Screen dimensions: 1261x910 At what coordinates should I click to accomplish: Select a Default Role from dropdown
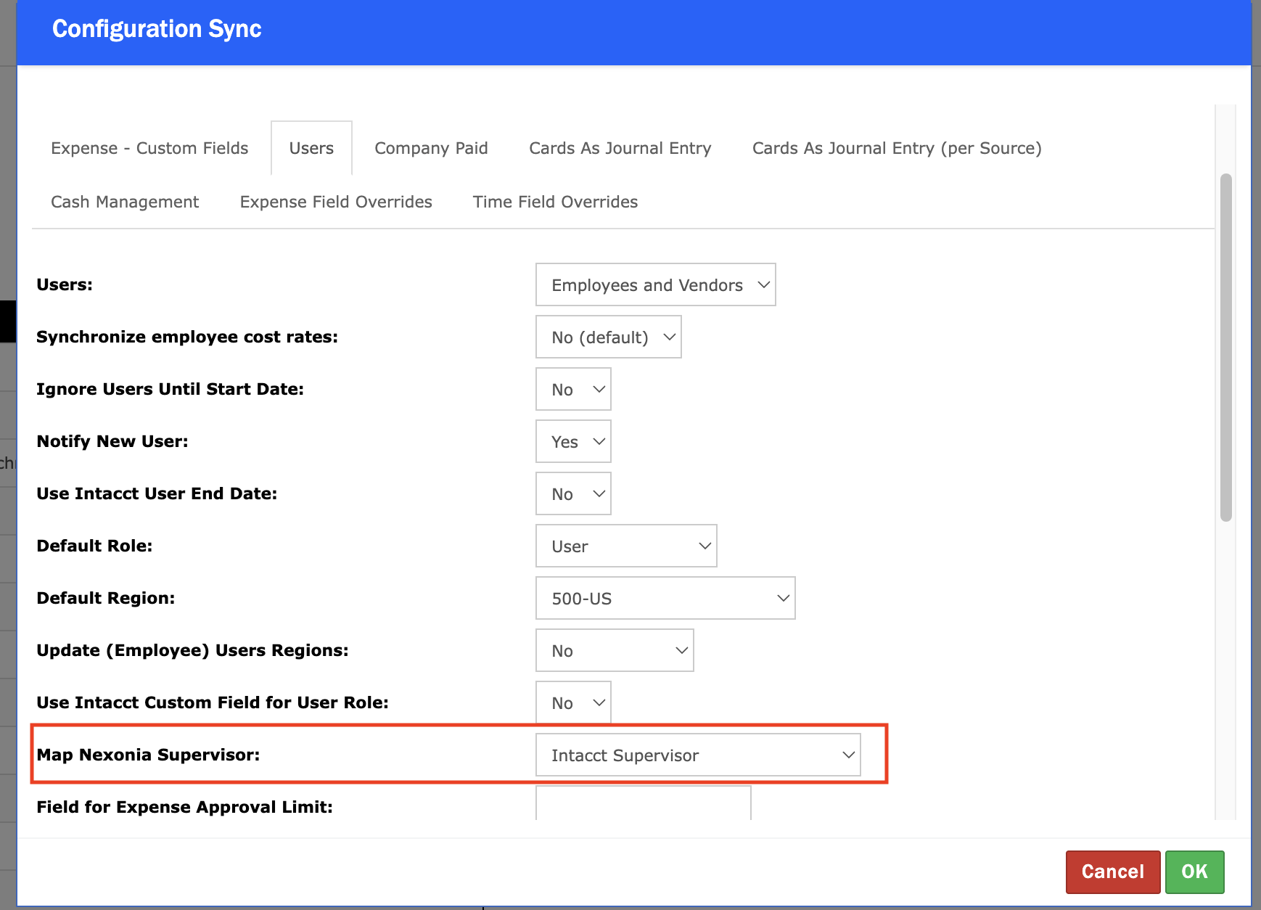(626, 546)
